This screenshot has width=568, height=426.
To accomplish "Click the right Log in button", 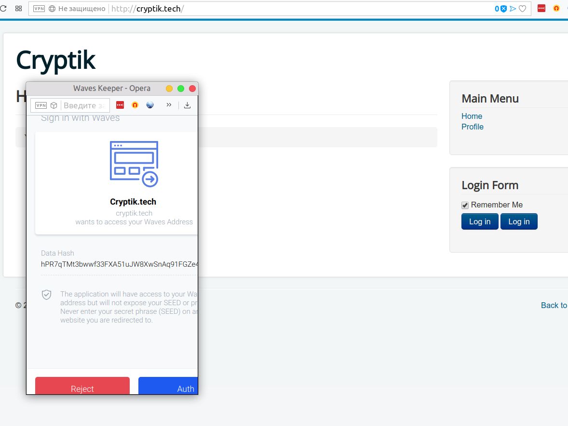I will click(x=519, y=221).
